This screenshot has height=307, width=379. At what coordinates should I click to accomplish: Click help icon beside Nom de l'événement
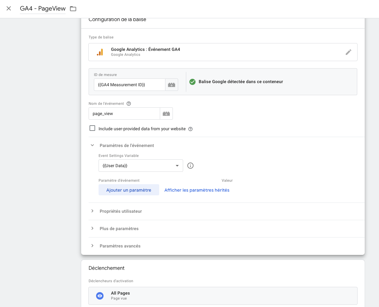click(x=129, y=104)
